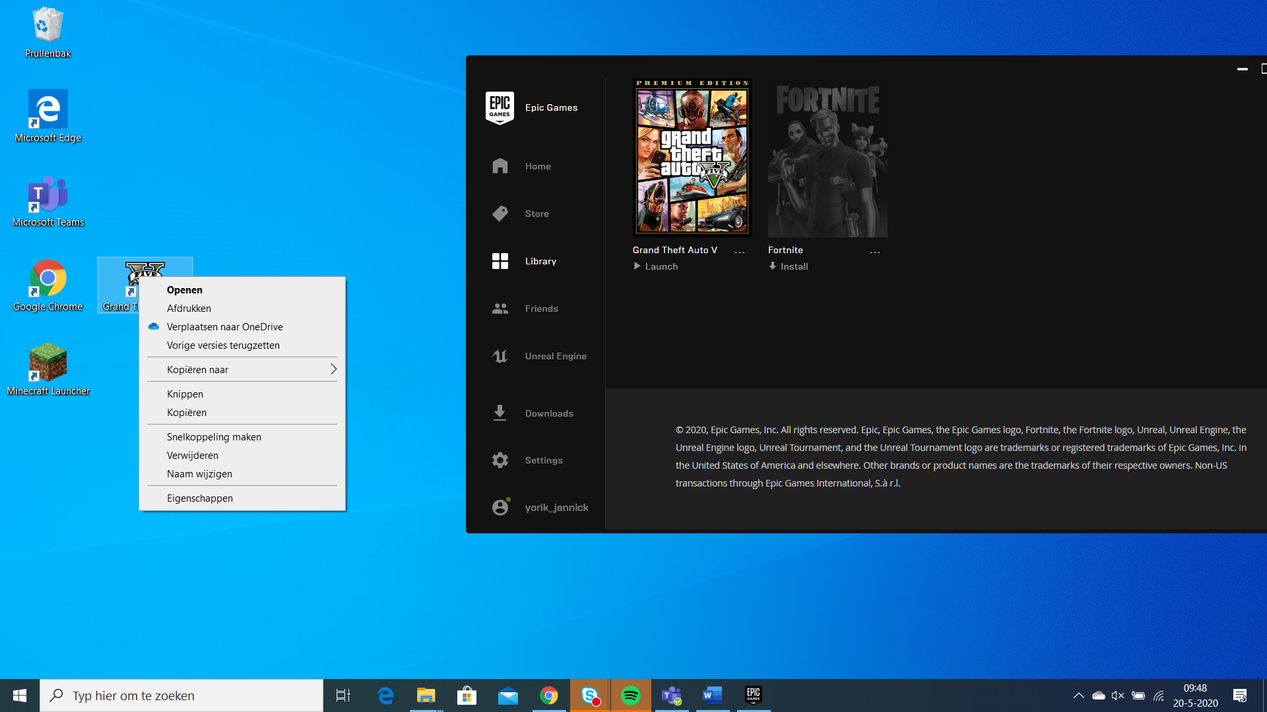This screenshot has height=712, width=1267.
Task: Go to the Store tag icon
Action: point(500,214)
